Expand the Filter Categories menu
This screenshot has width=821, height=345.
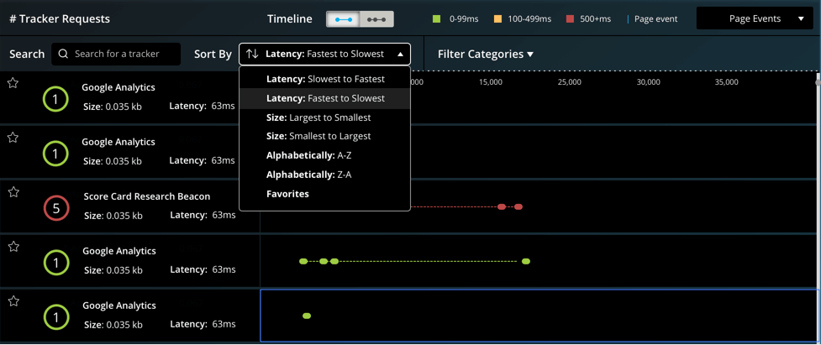tap(485, 55)
